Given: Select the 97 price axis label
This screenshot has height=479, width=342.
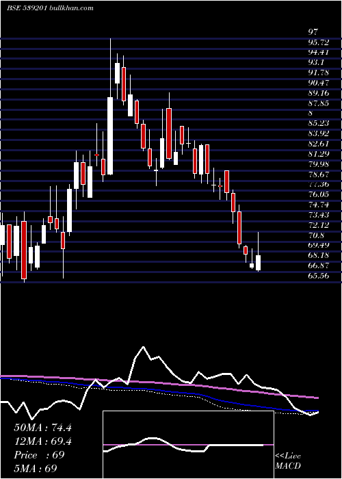Looking at the screenshot, I should [x=313, y=31].
